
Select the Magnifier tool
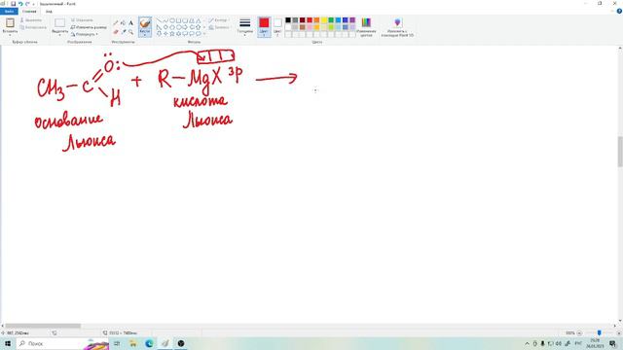(x=130, y=32)
